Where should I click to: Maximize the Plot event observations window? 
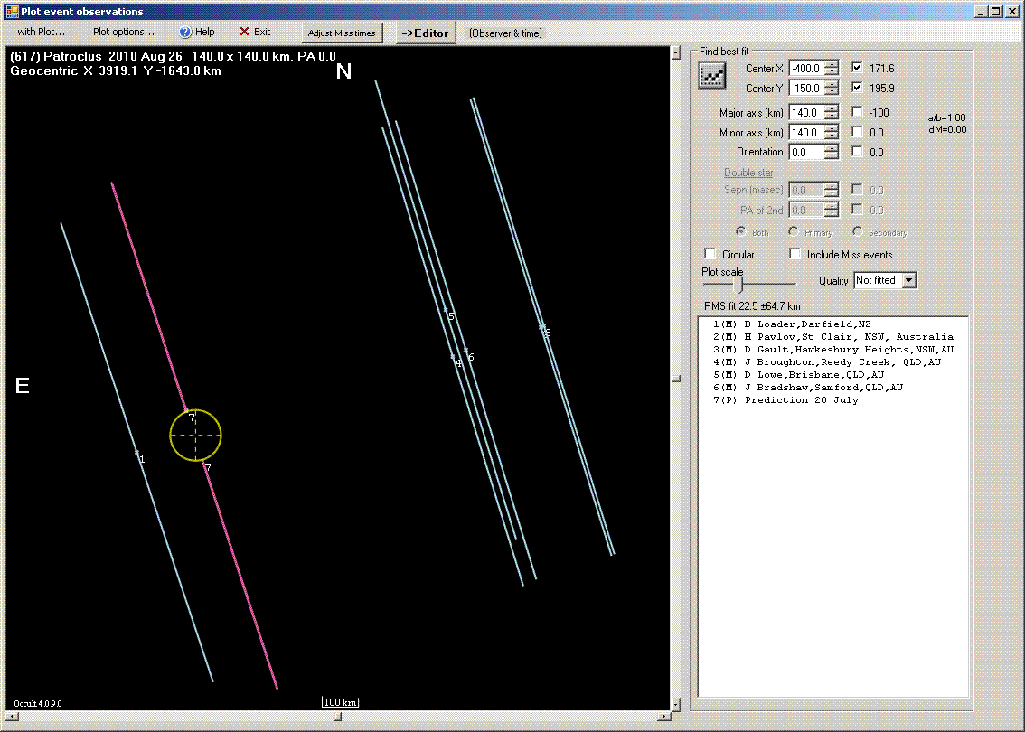995,11
